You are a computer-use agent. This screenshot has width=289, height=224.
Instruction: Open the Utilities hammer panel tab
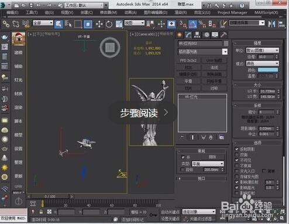[x=223, y=35]
